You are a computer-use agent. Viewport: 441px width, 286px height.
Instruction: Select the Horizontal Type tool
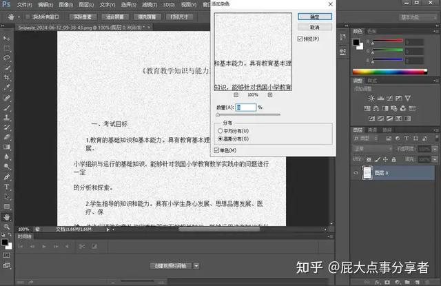[6, 187]
